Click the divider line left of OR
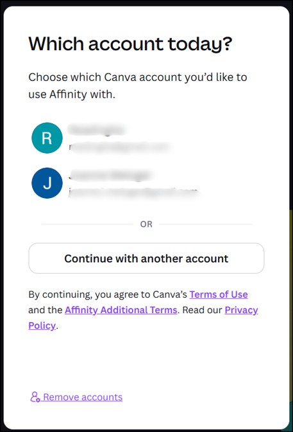Image resolution: width=293 pixels, height=432 pixels. pos(87,224)
